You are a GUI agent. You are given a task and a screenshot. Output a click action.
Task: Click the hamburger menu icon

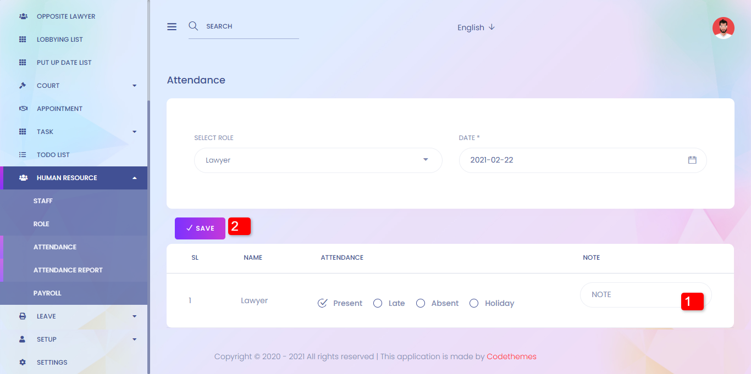[172, 26]
